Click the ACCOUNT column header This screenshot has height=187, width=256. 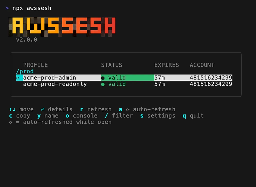pos(202,65)
